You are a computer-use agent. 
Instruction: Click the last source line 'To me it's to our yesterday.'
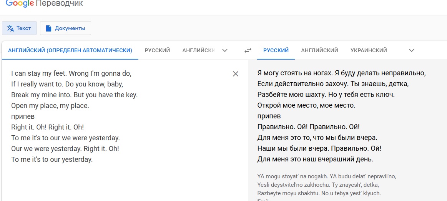tap(52, 159)
